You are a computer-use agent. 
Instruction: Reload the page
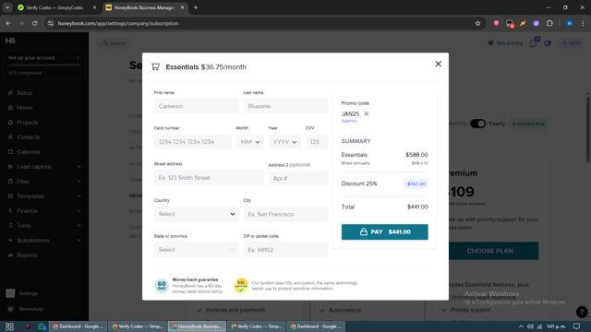34,23
